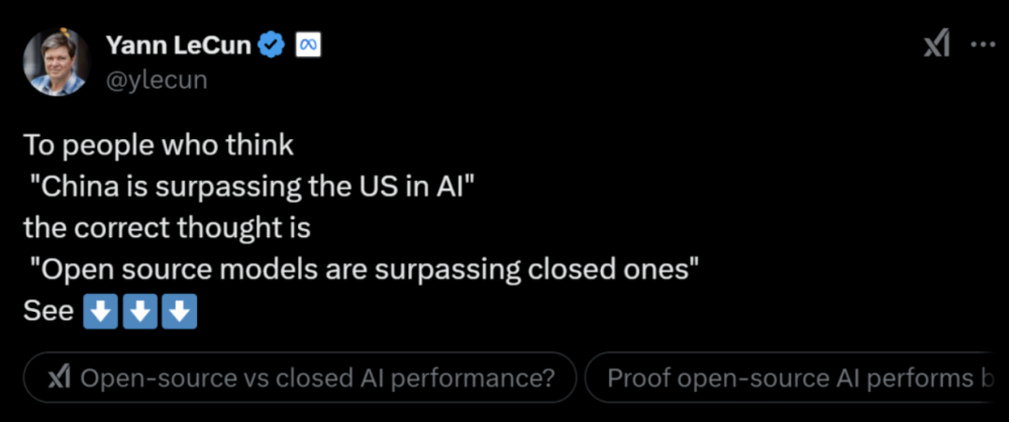
Task: Click the Grok icon inside the suggestion chip
Action: pos(60,378)
